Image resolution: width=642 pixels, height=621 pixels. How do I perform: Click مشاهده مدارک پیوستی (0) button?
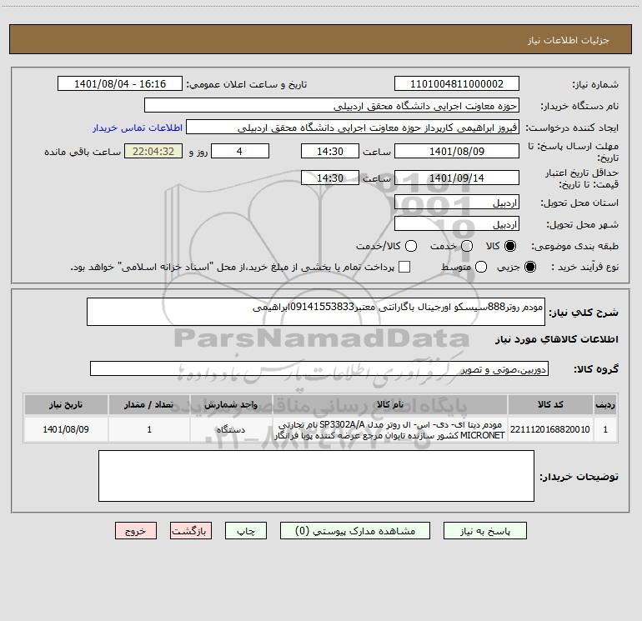coord(355,531)
